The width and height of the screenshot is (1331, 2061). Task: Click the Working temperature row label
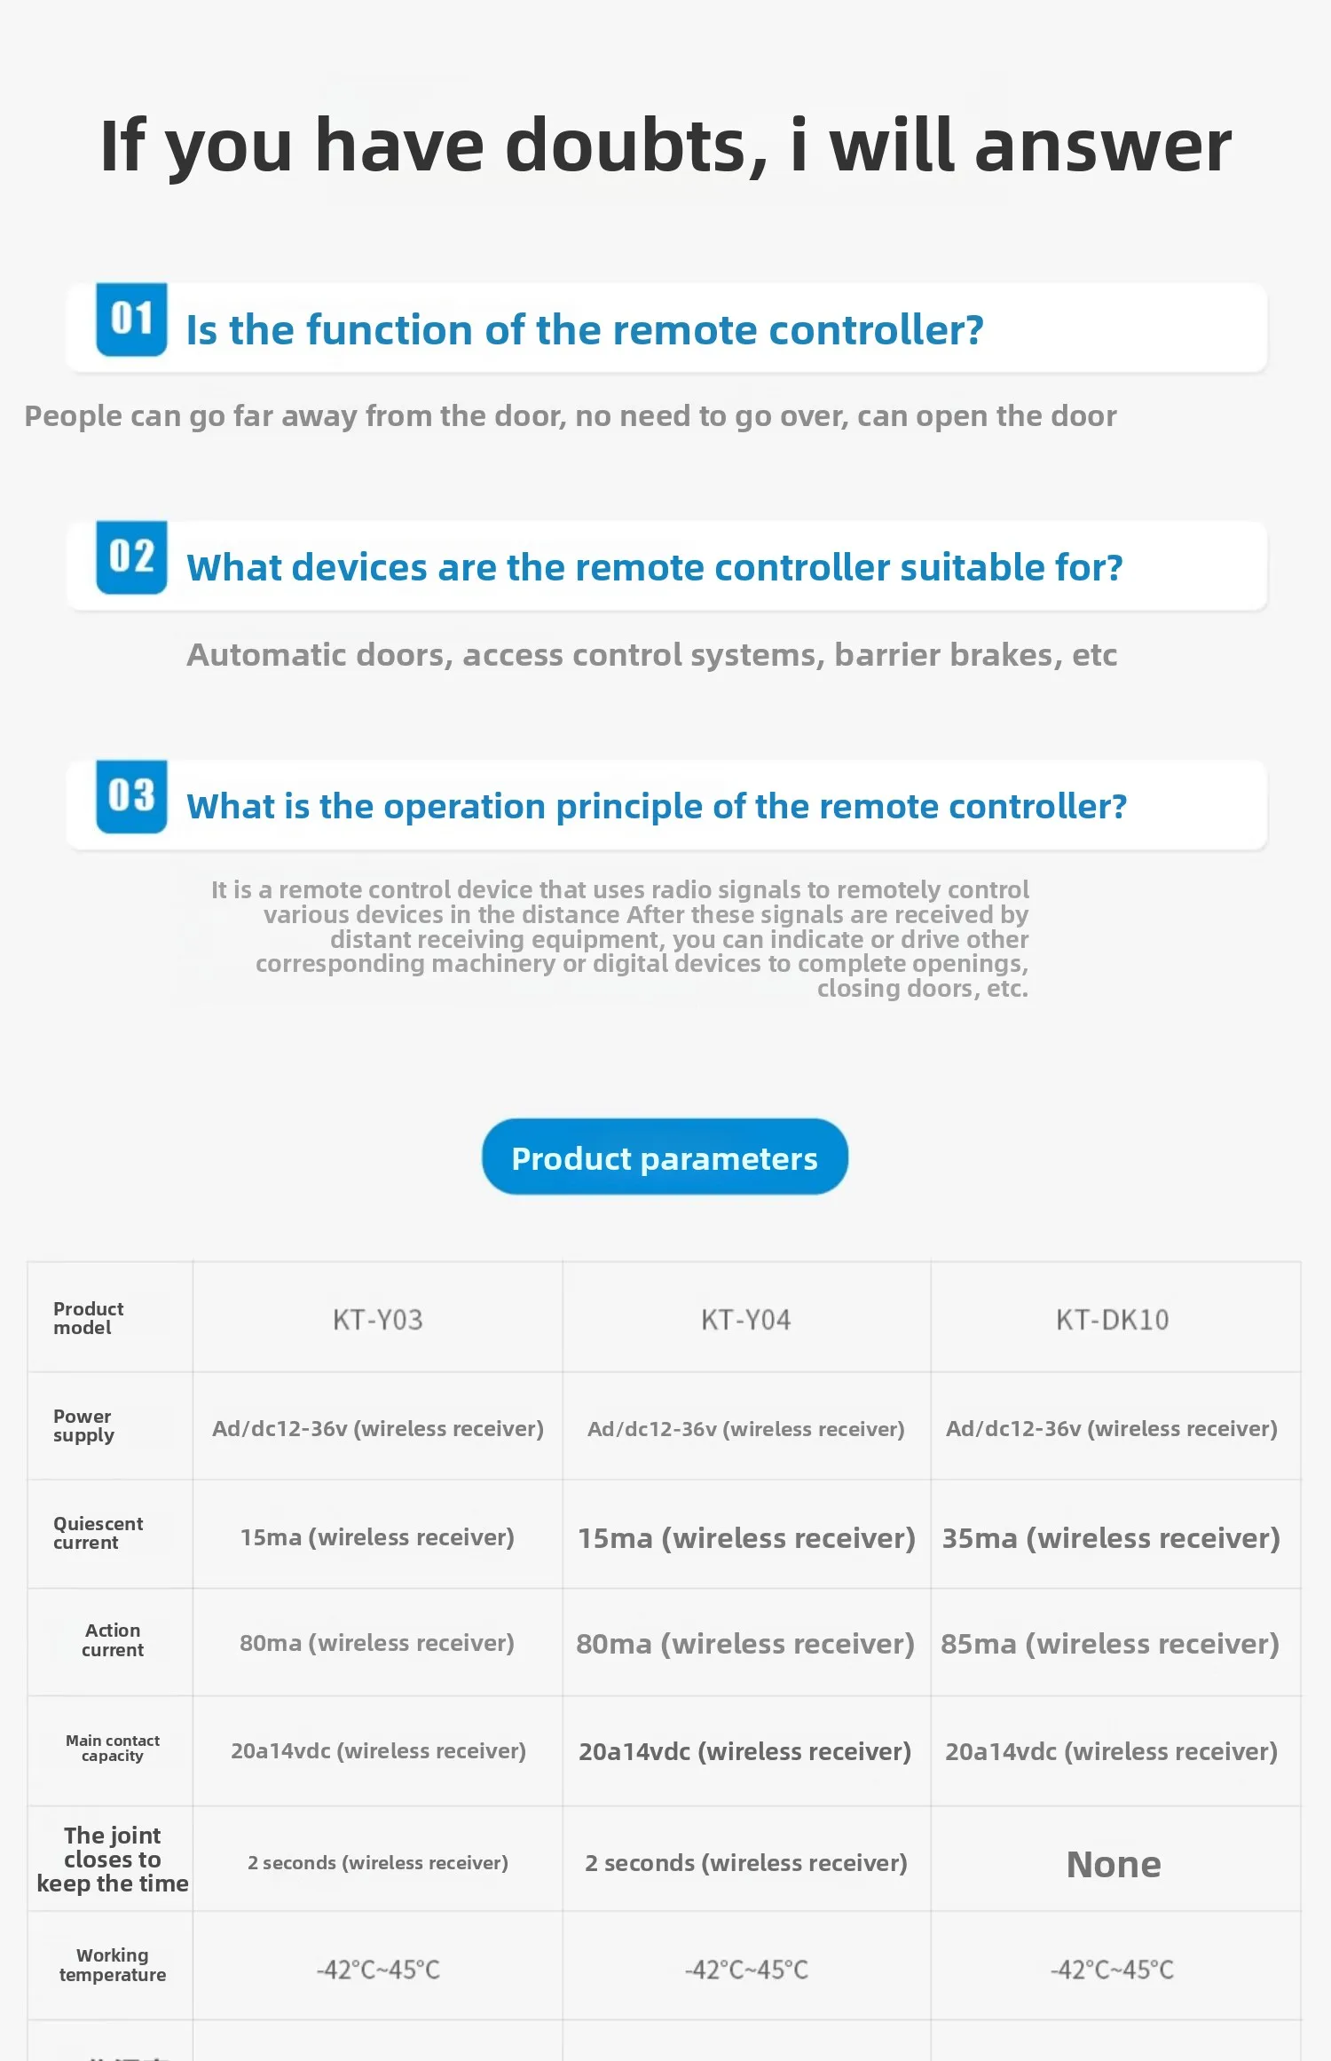[113, 1965]
